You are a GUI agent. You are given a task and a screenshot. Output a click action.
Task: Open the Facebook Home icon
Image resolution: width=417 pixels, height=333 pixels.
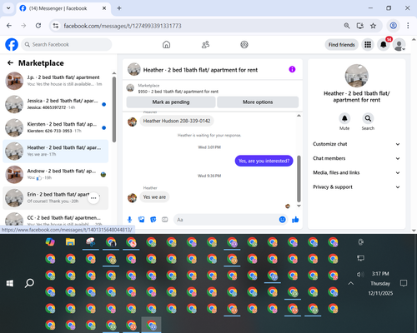coord(166,44)
